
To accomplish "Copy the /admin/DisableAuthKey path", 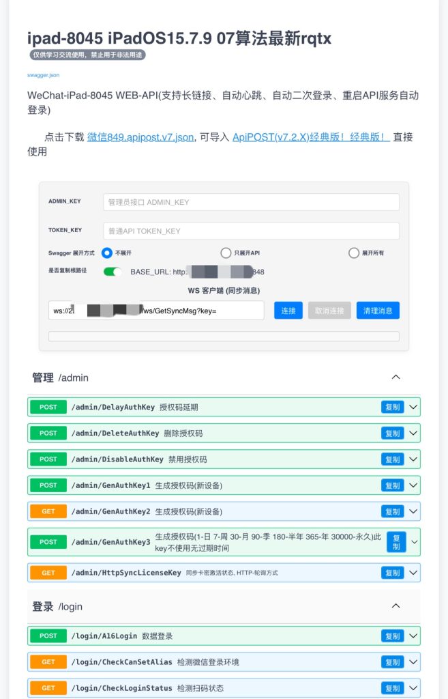I will 392,459.
